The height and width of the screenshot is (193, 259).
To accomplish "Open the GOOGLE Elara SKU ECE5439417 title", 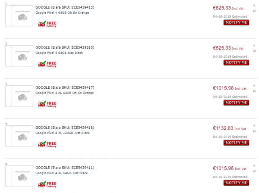I will click(x=65, y=87).
